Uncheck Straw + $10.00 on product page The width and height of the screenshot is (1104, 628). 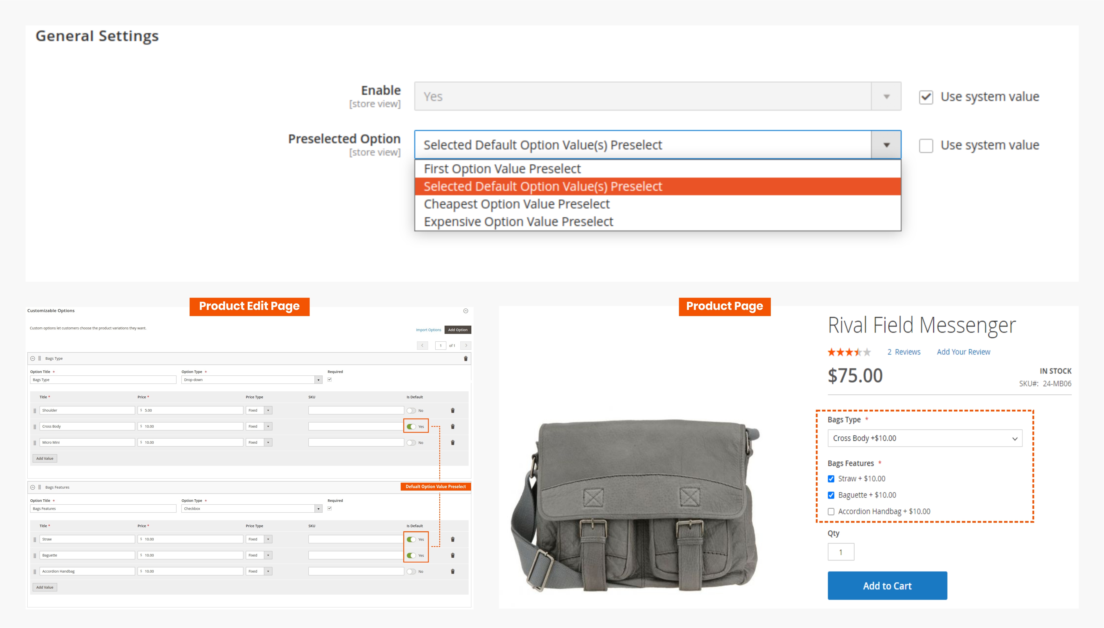point(831,479)
